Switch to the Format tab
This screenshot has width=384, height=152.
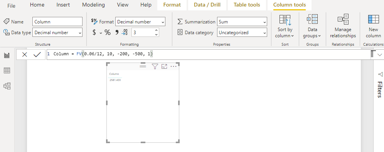click(x=172, y=5)
